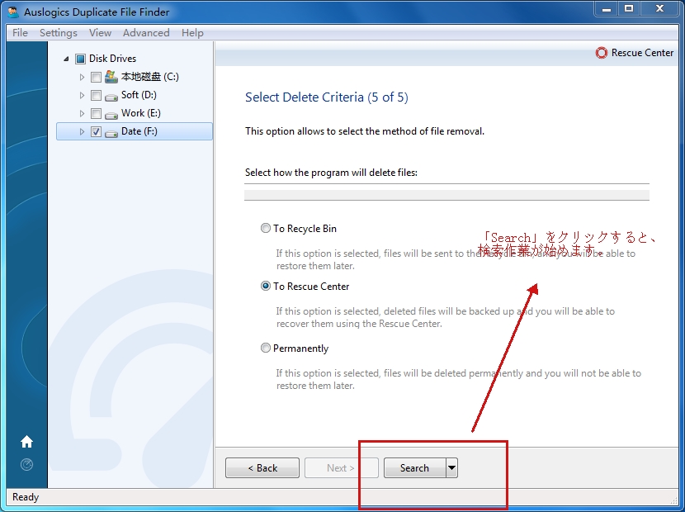Expand the Date (F:) node
This screenshot has width=685, height=512.
(x=82, y=131)
